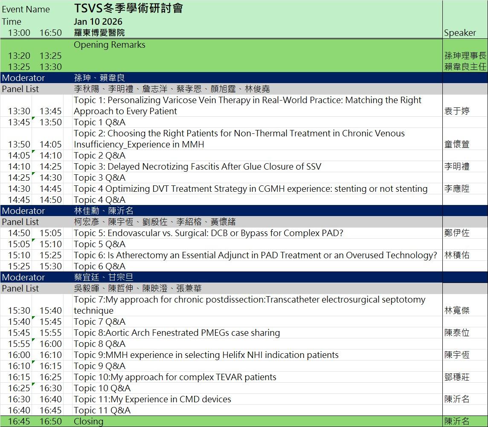Click the TSVS冬季學術研討會 event title cell

pyautogui.click(x=128, y=9)
